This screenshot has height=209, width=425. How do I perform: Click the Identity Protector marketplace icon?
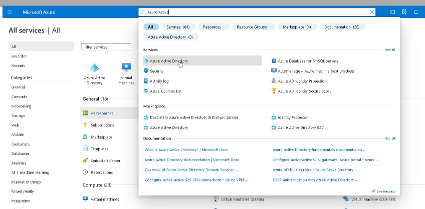click(x=274, y=117)
